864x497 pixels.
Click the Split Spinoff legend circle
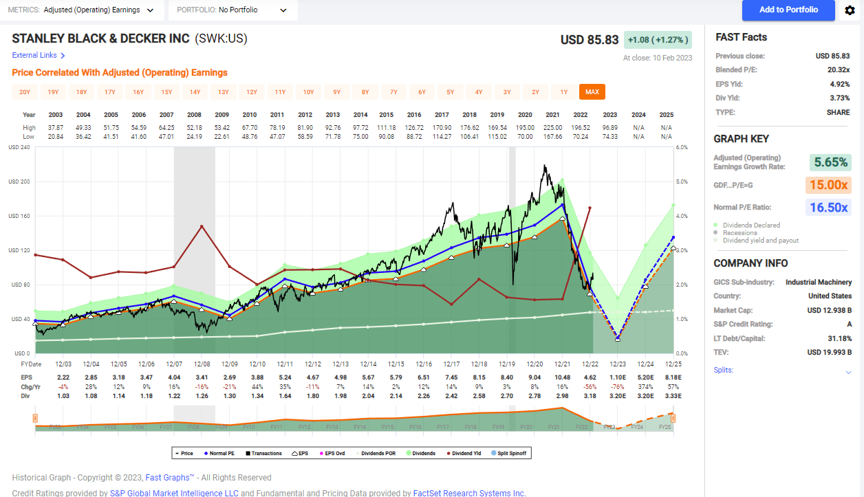point(495,453)
